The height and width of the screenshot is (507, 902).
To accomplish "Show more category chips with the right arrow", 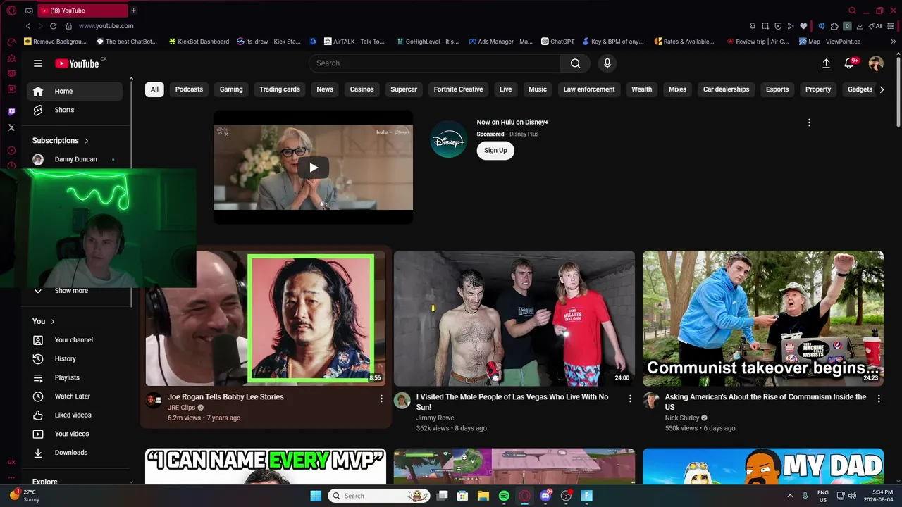I will 882,89.
